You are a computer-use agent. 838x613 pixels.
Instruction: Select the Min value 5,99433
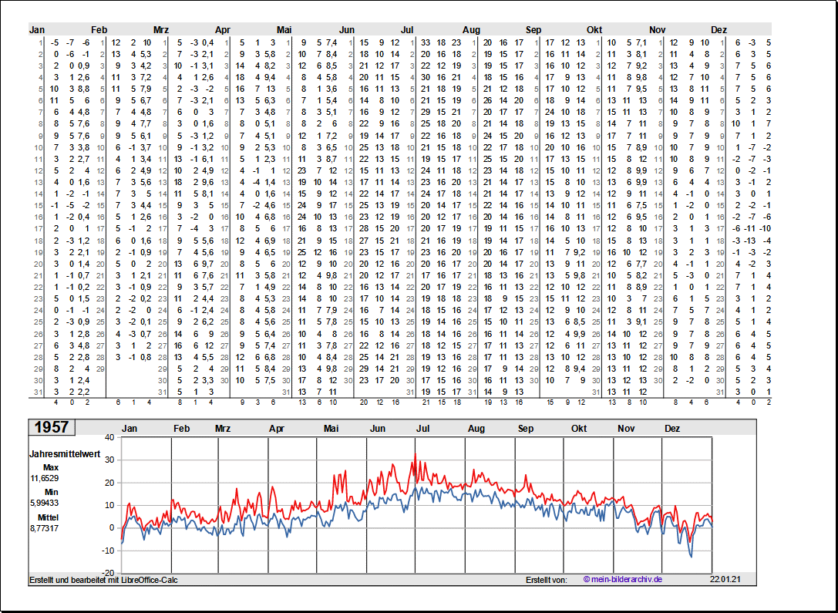[x=45, y=503]
